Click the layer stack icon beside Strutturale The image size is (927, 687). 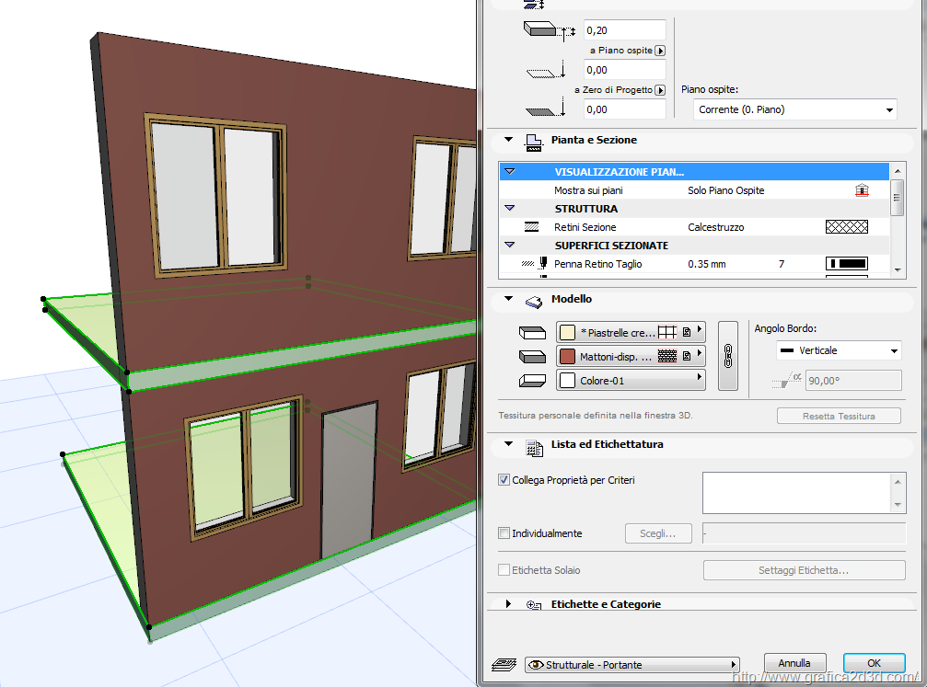click(505, 664)
